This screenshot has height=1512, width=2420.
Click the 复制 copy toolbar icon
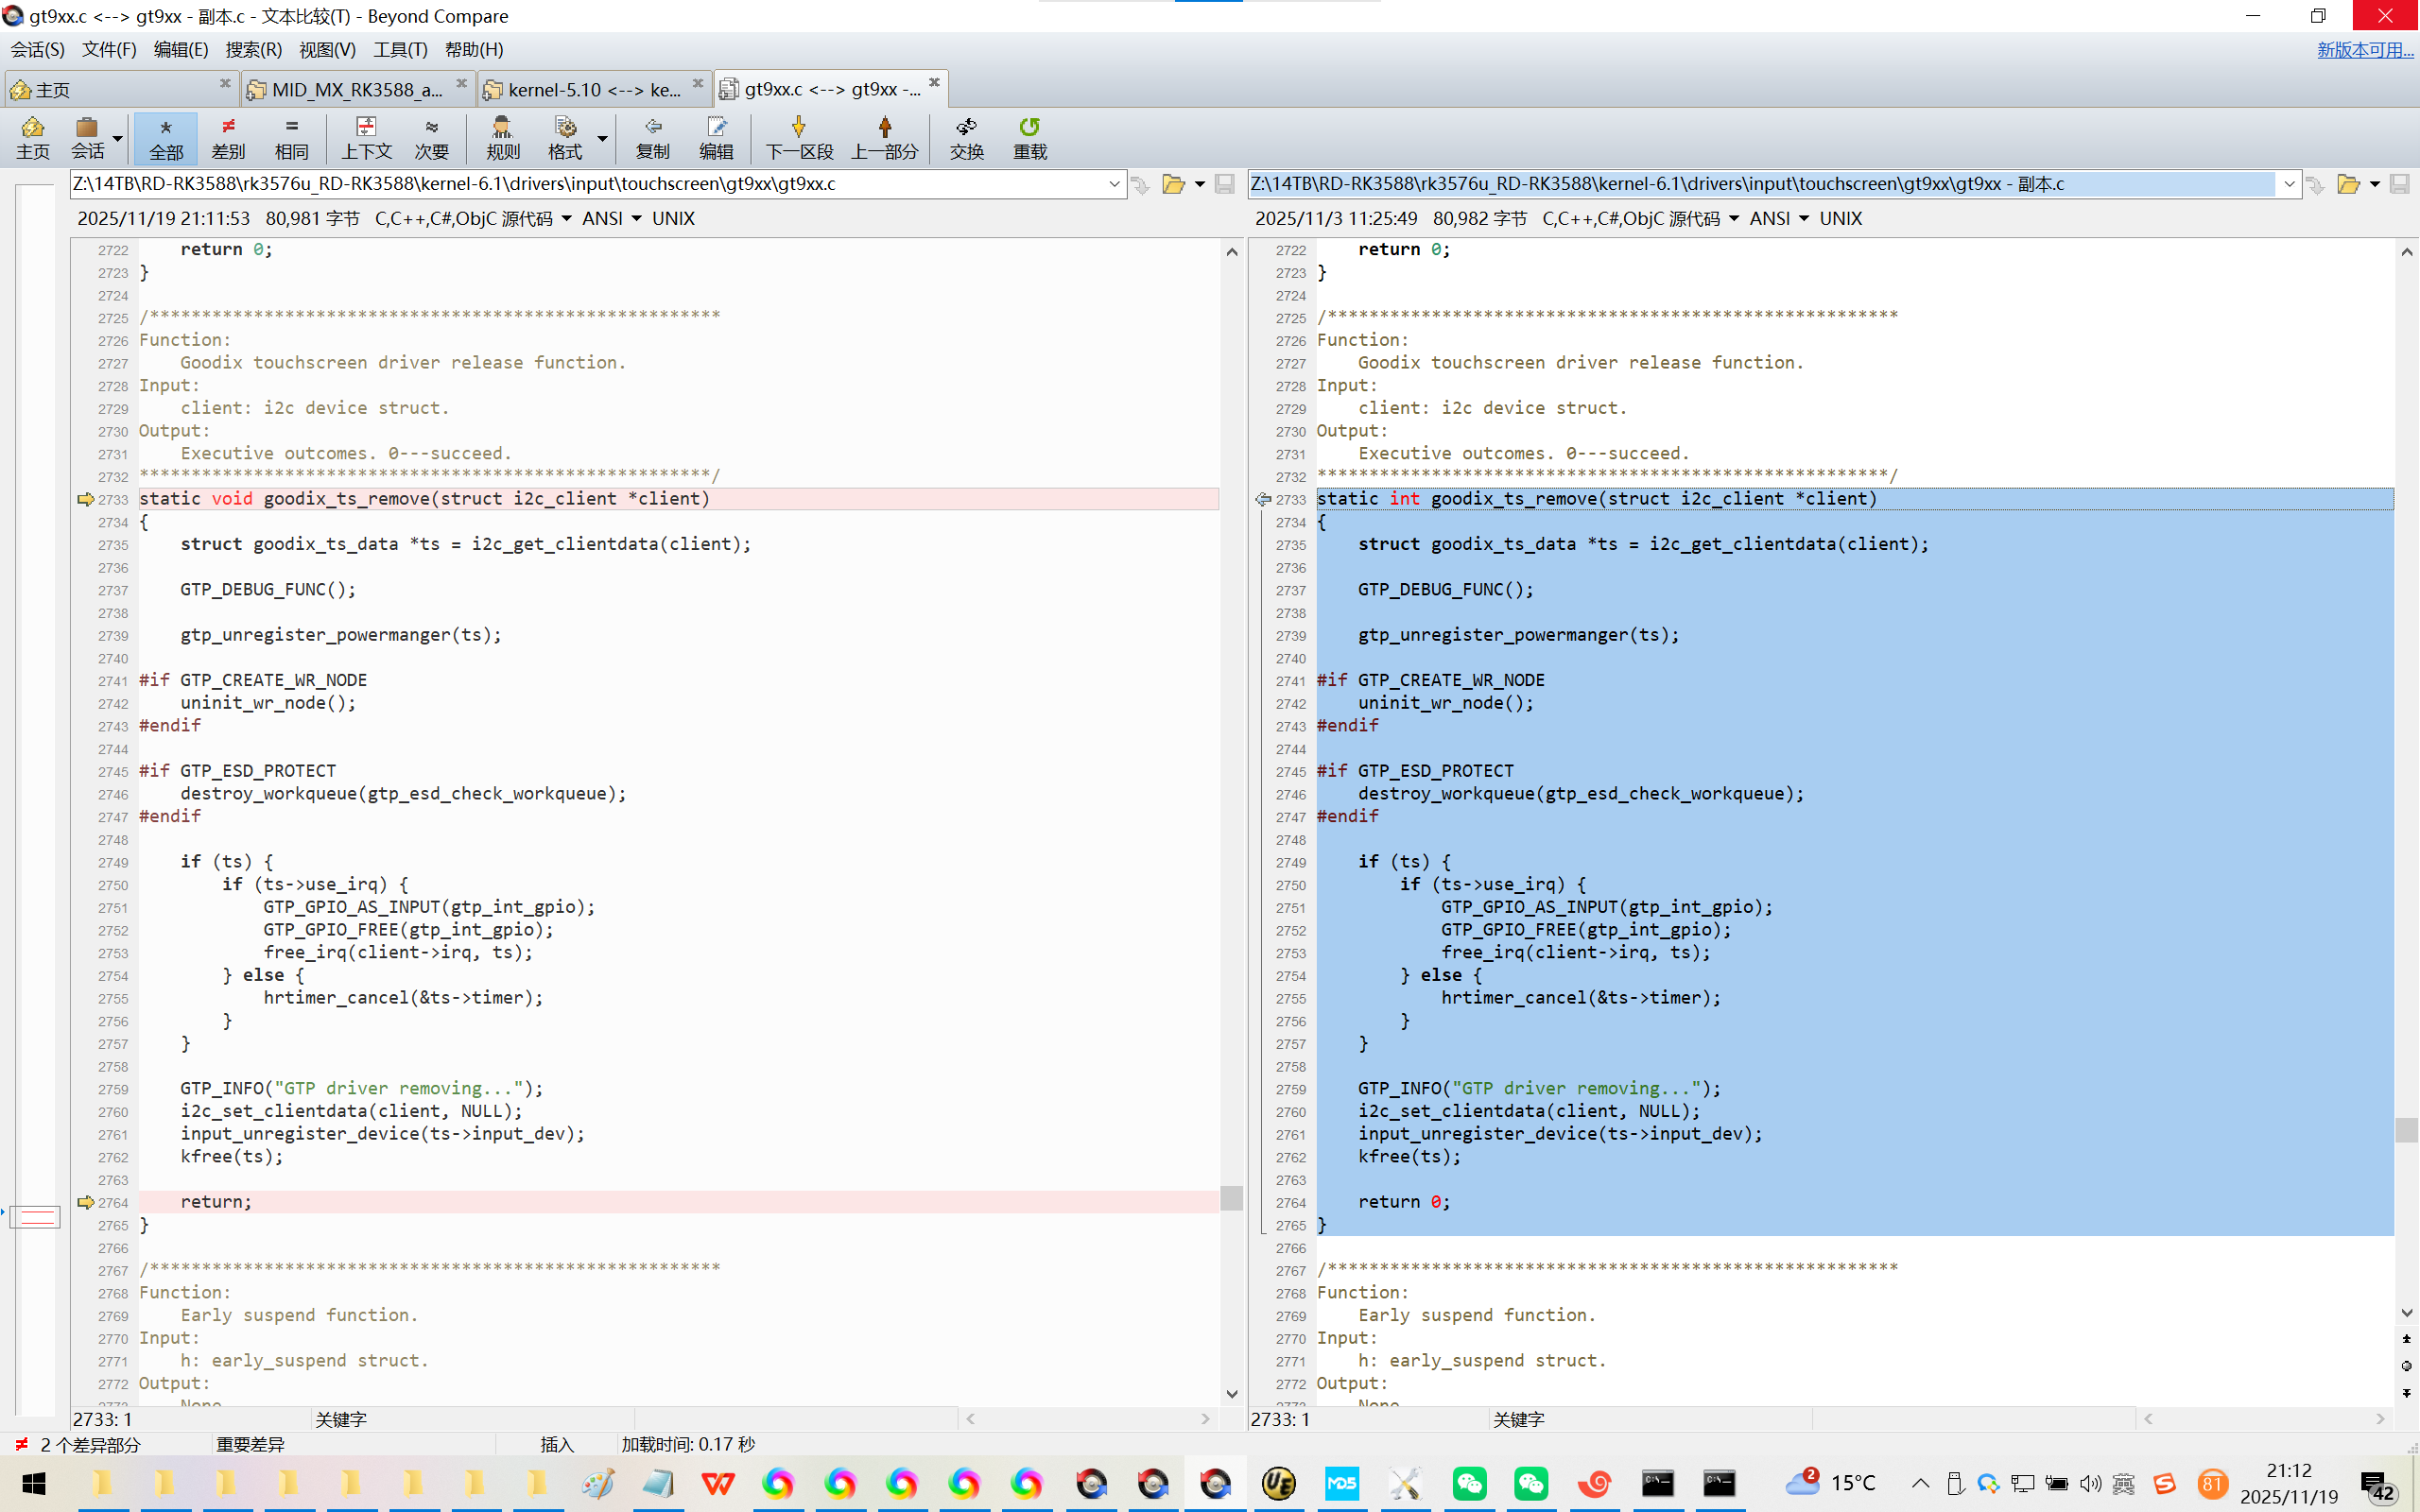(x=652, y=137)
